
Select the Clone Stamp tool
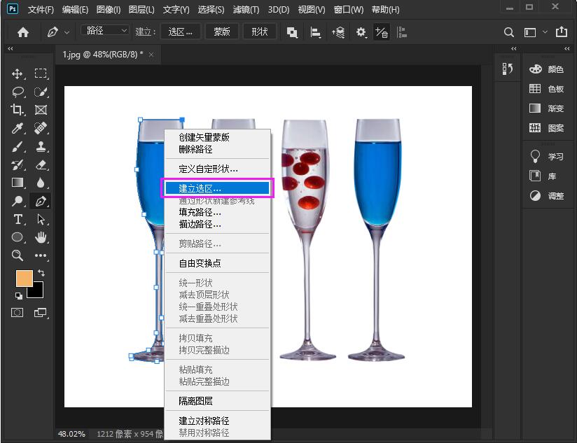(41, 146)
